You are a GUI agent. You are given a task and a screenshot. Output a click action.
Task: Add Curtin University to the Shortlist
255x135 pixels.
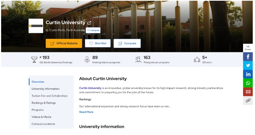point(98,43)
